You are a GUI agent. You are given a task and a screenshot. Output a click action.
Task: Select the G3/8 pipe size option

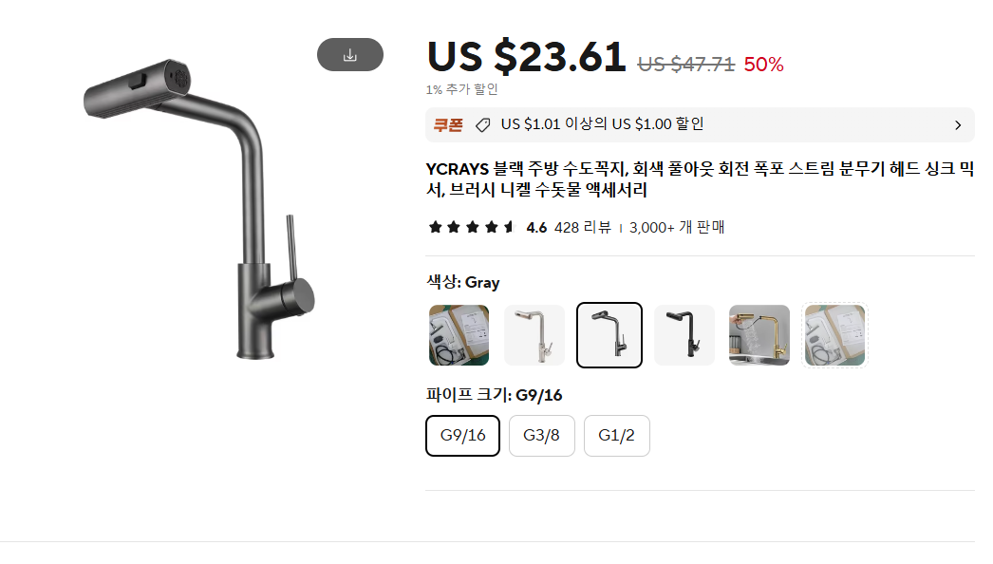tap(541, 435)
